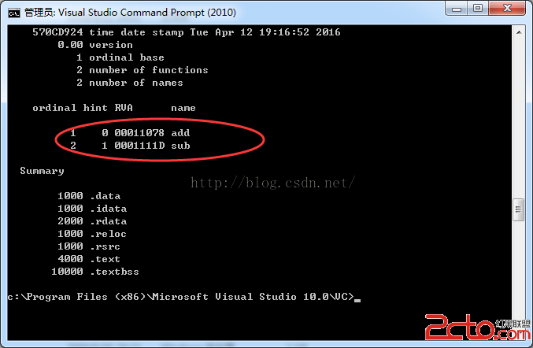Click the '2000 .rdata' section line
The width and height of the screenshot is (533, 348).
click(92, 221)
